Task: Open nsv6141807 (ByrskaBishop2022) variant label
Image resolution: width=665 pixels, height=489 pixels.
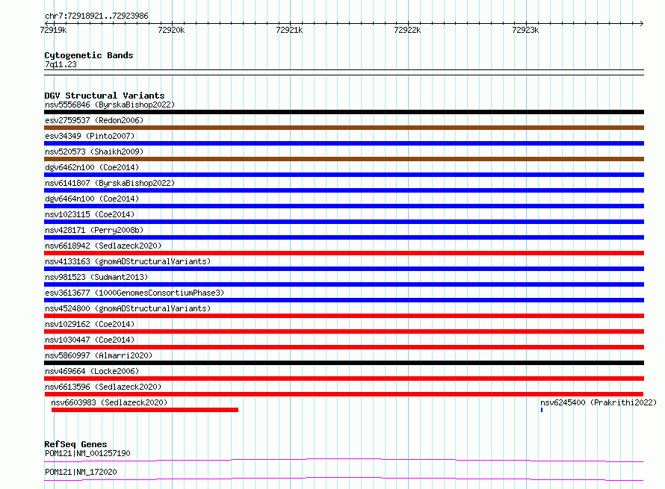Action: 110,183
